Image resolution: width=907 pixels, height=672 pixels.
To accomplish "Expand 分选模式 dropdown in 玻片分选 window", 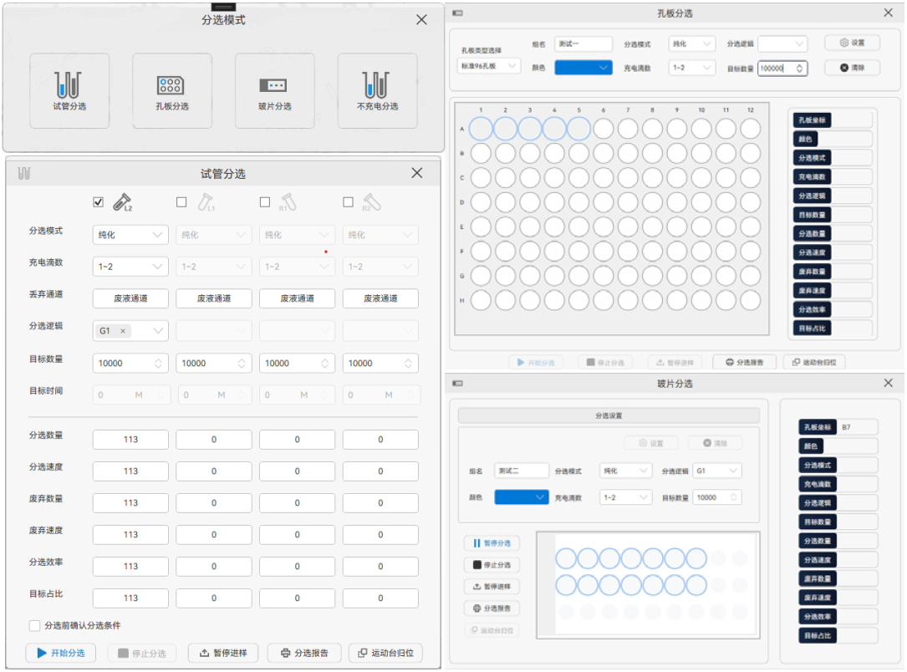I will click(625, 471).
